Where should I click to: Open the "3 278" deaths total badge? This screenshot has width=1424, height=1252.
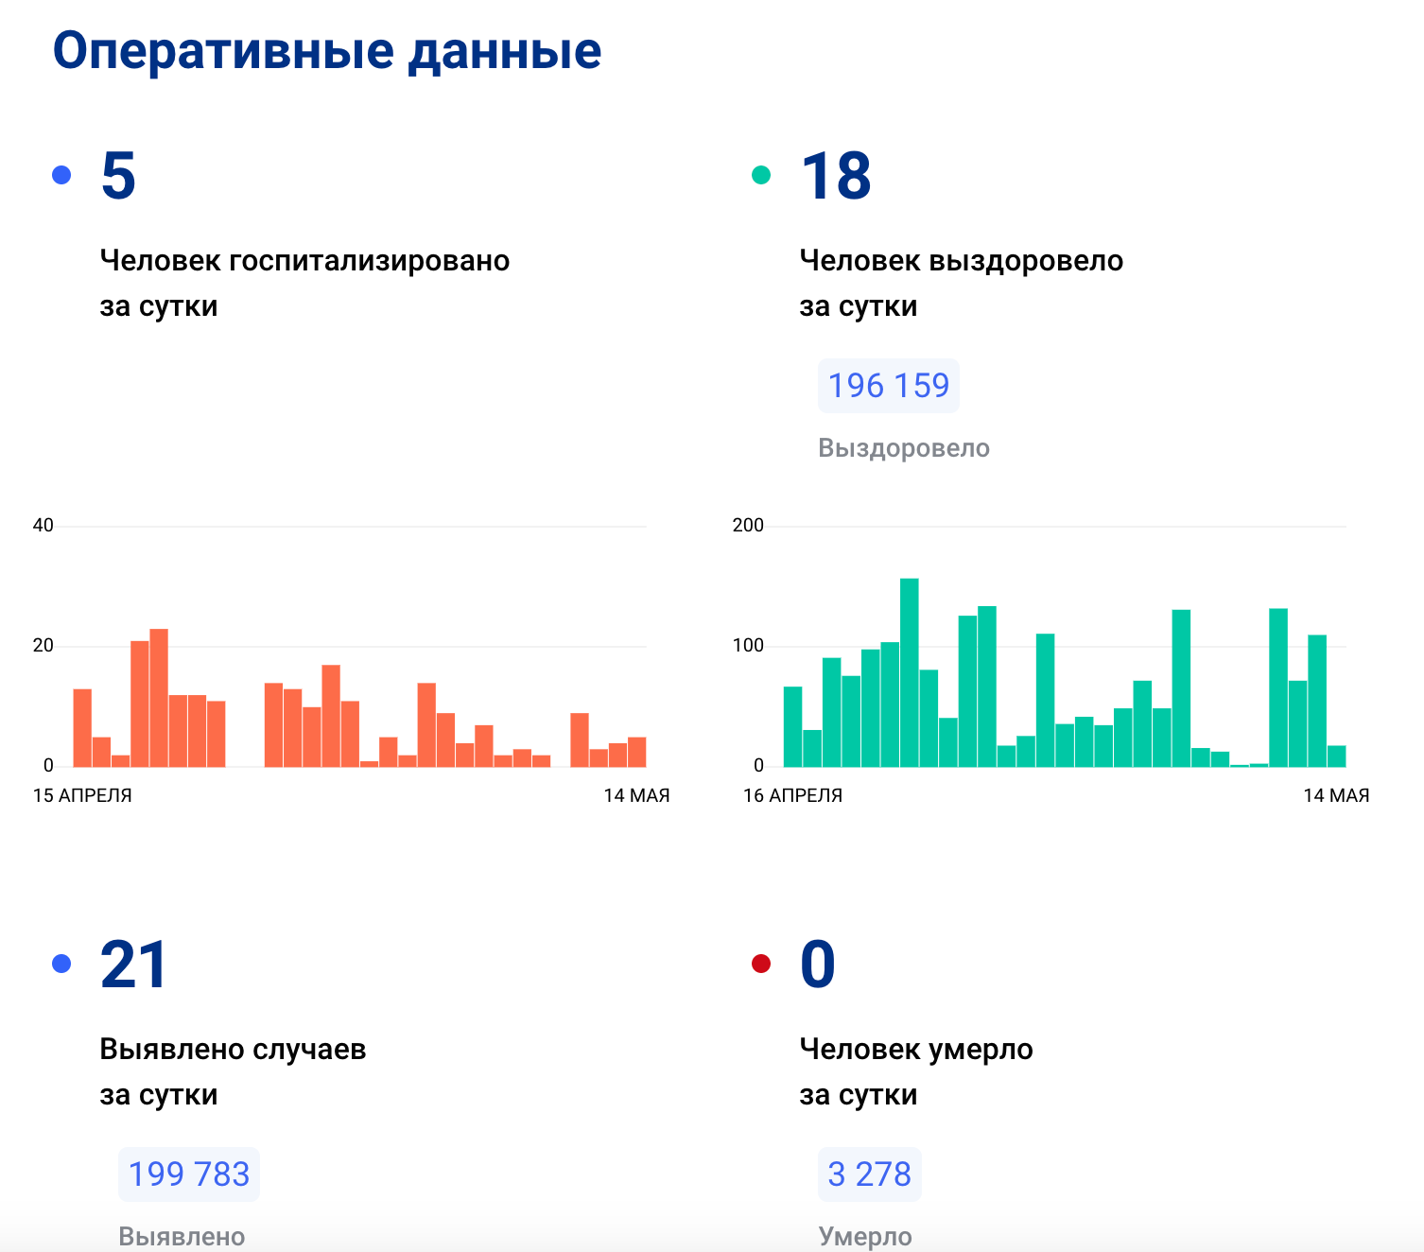870,1174
